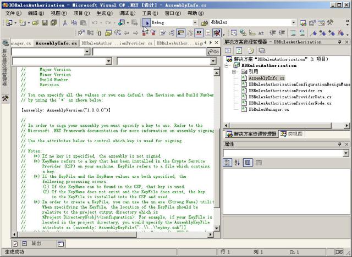352x257 pixels.
Task: Open the Properties Window toolbar icon
Action: click(312, 23)
